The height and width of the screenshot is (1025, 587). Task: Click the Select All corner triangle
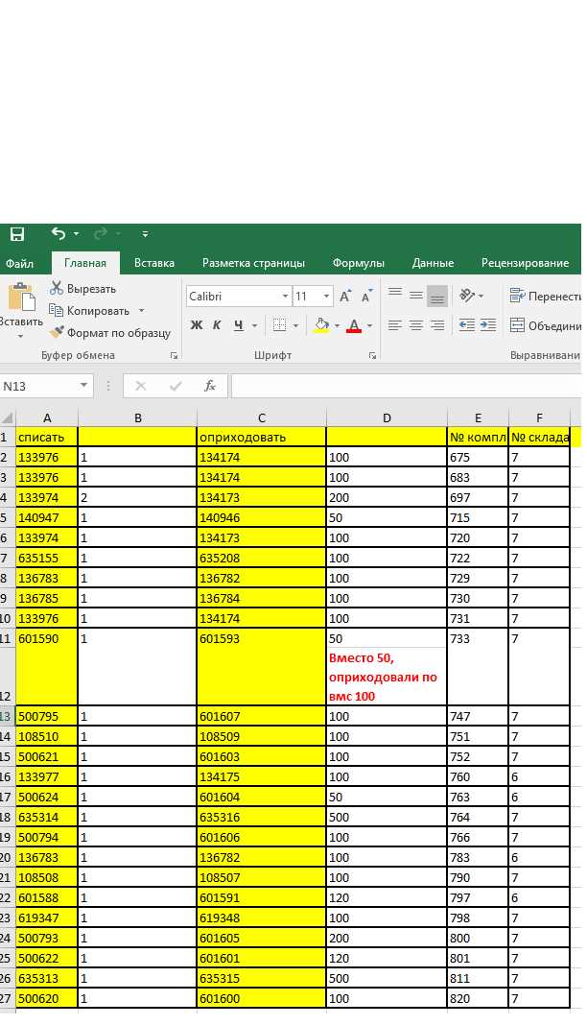[x=7, y=417]
